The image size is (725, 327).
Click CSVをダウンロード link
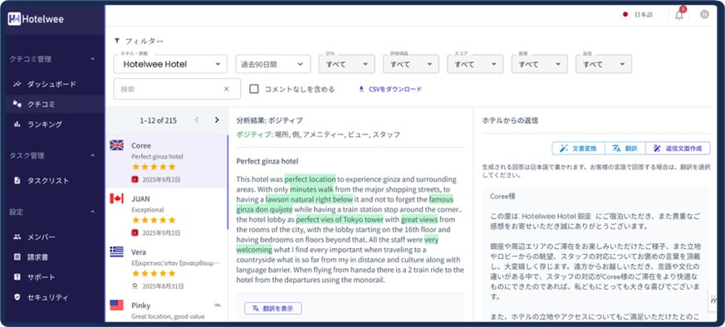coord(390,89)
